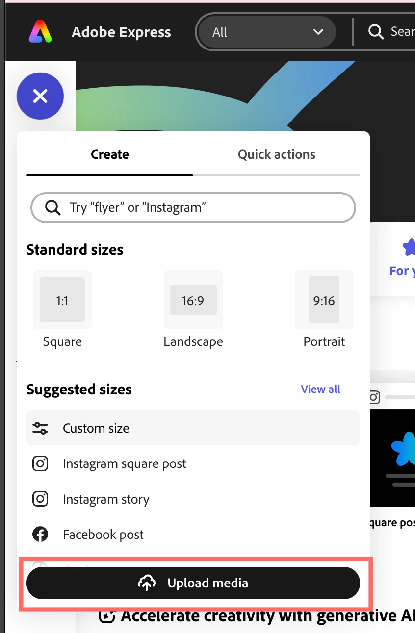Click the generative AI sparkle icon
This screenshot has height=633, width=415.
point(107,616)
